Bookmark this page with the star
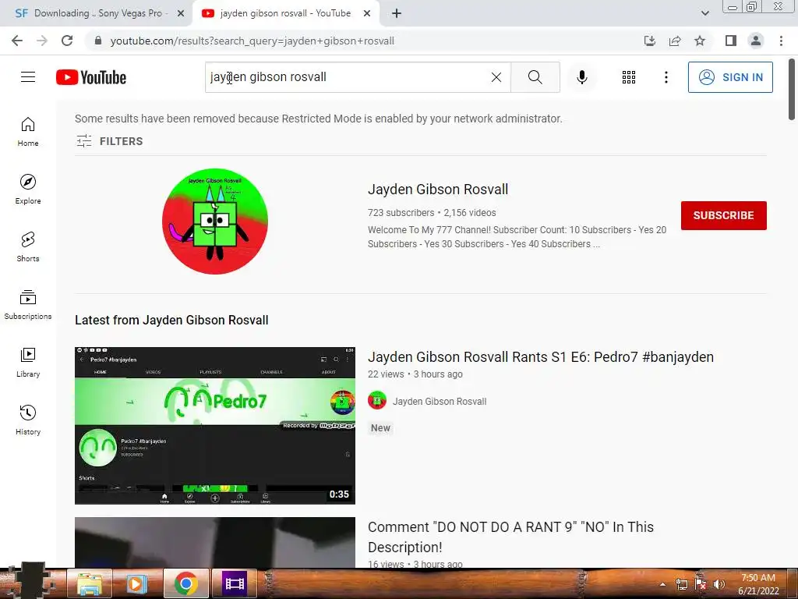Screen dimensions: 798x599 coord(700,41)
